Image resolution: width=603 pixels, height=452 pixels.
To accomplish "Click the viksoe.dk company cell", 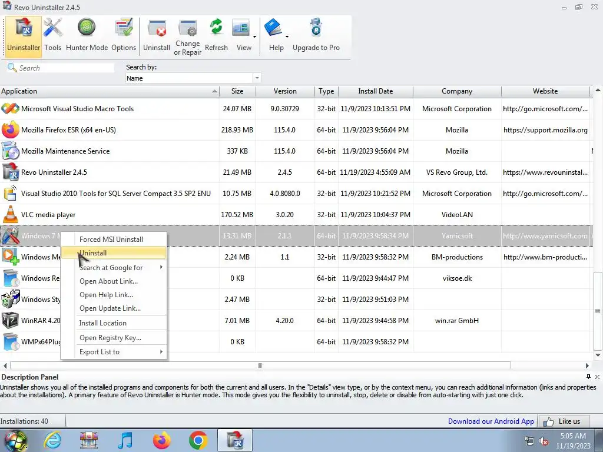I will point(457,278).
